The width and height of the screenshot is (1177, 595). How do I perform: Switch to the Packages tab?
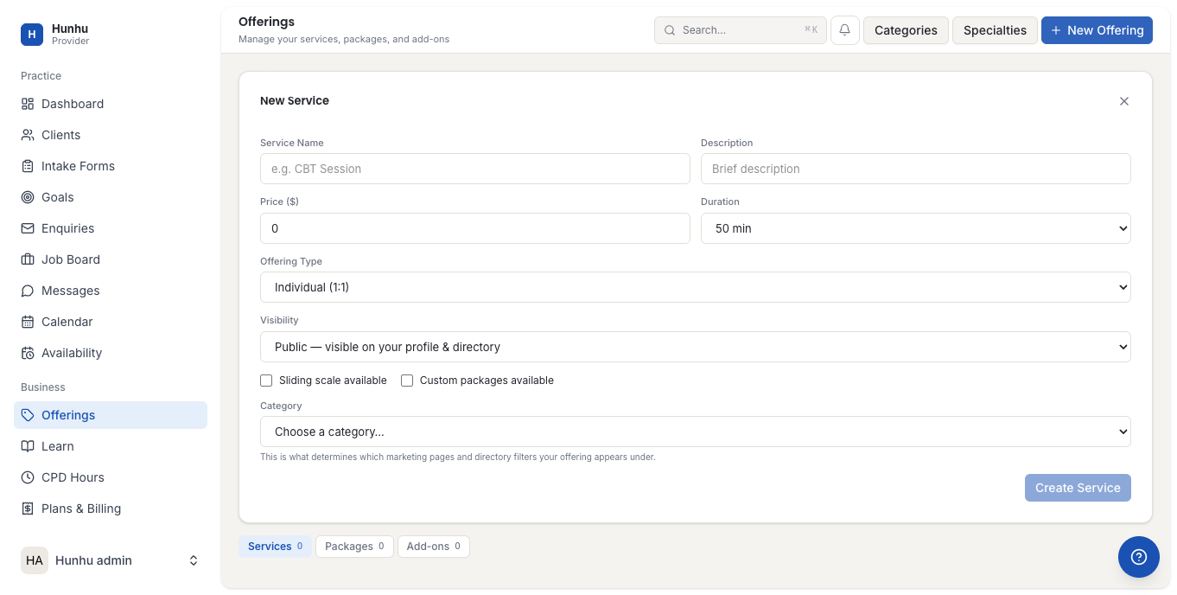click(354, 547)
